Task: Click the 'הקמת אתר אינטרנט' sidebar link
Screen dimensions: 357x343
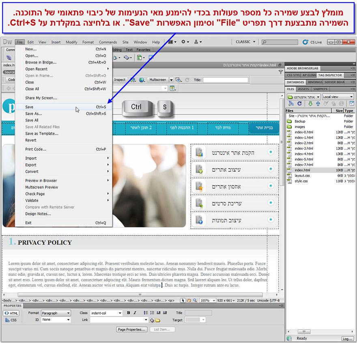Action: coord(234,152)
